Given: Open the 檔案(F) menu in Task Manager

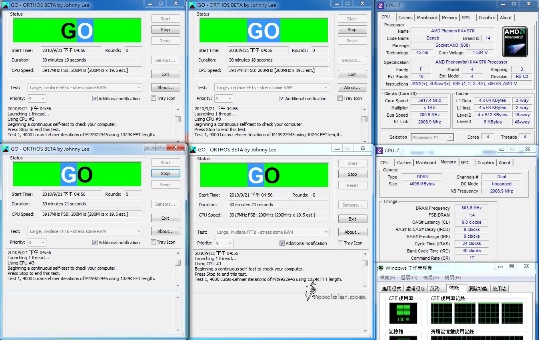Looking at the screenshot, I should (x=387, y=278).
